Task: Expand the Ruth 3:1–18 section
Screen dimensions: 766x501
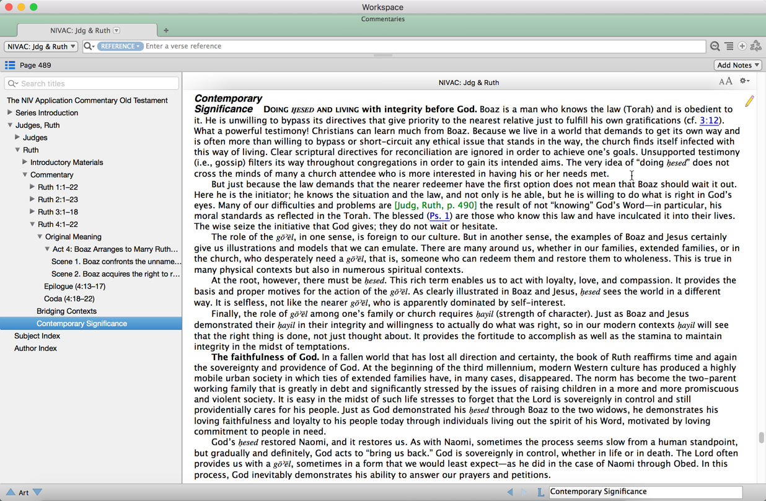Action: 32,212
